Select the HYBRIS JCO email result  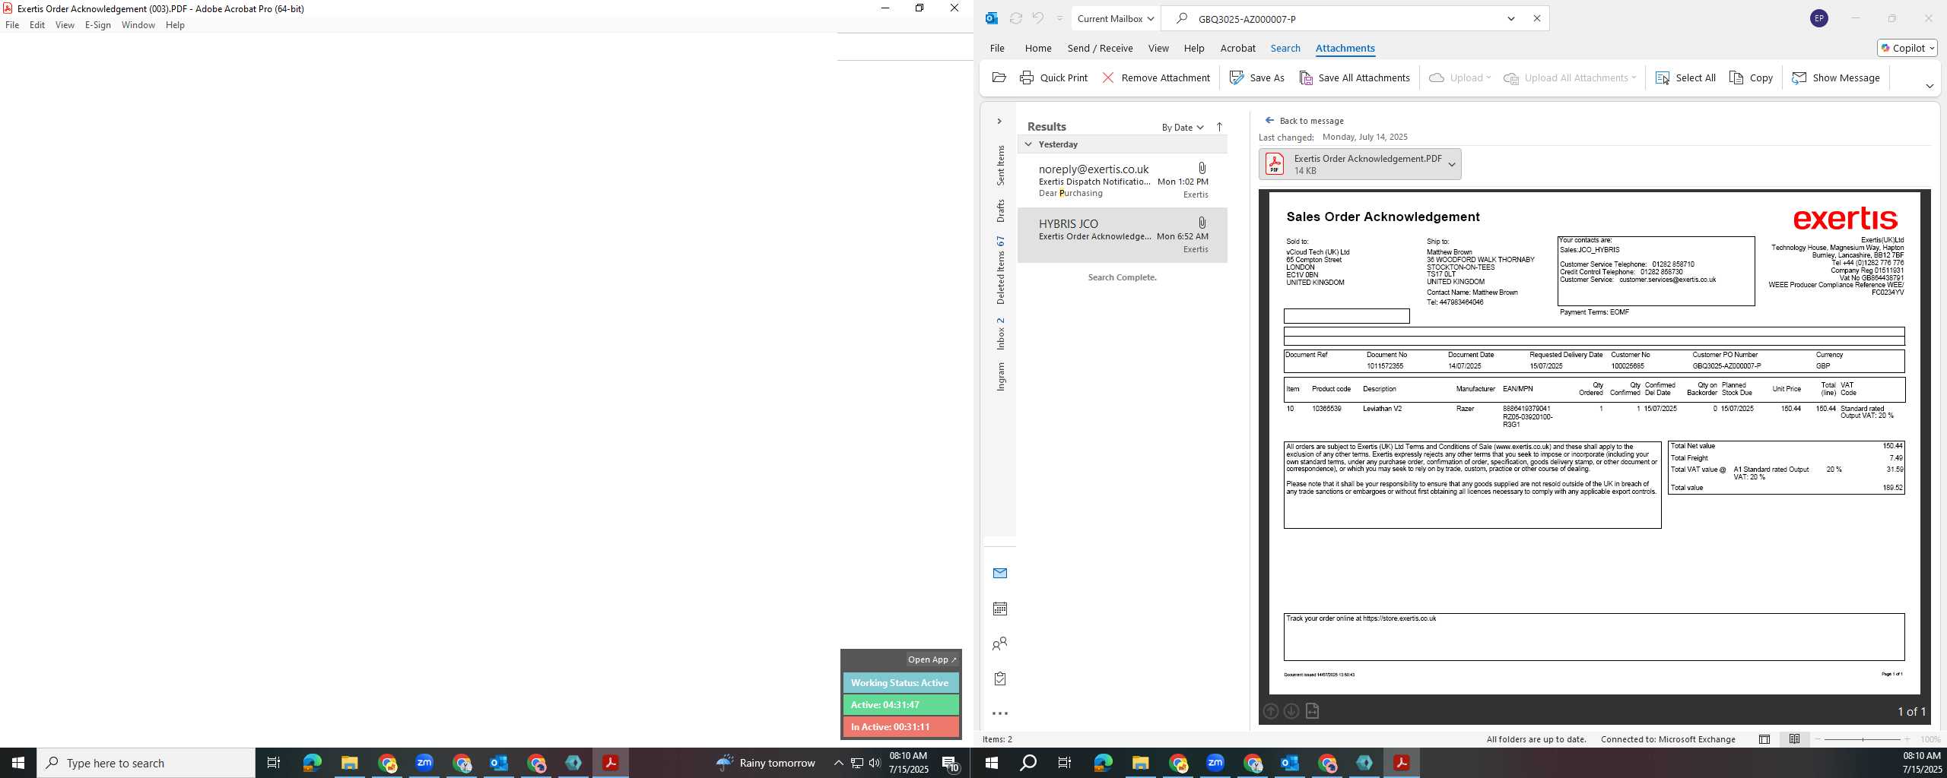pos(1123,236)
